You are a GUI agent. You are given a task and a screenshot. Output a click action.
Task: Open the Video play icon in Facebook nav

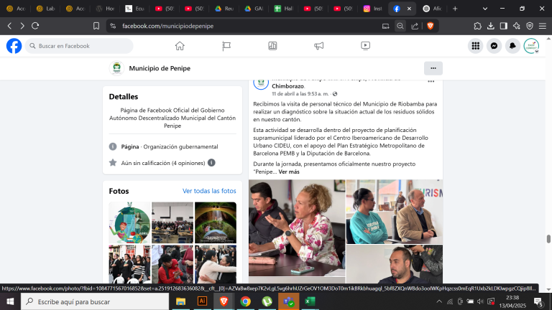pos(365,46)
